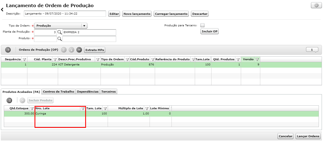Switch to the Terceiros tab

[x=108, y=92]
